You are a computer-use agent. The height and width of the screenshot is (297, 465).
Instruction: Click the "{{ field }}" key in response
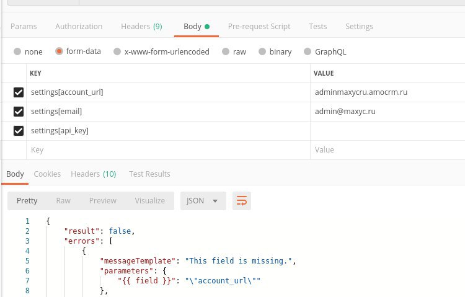[144, 281]
